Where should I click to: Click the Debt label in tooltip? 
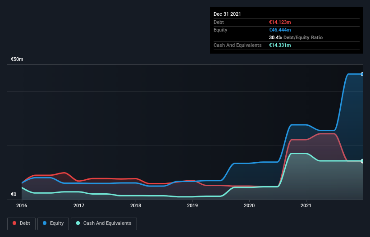point(219,22)
